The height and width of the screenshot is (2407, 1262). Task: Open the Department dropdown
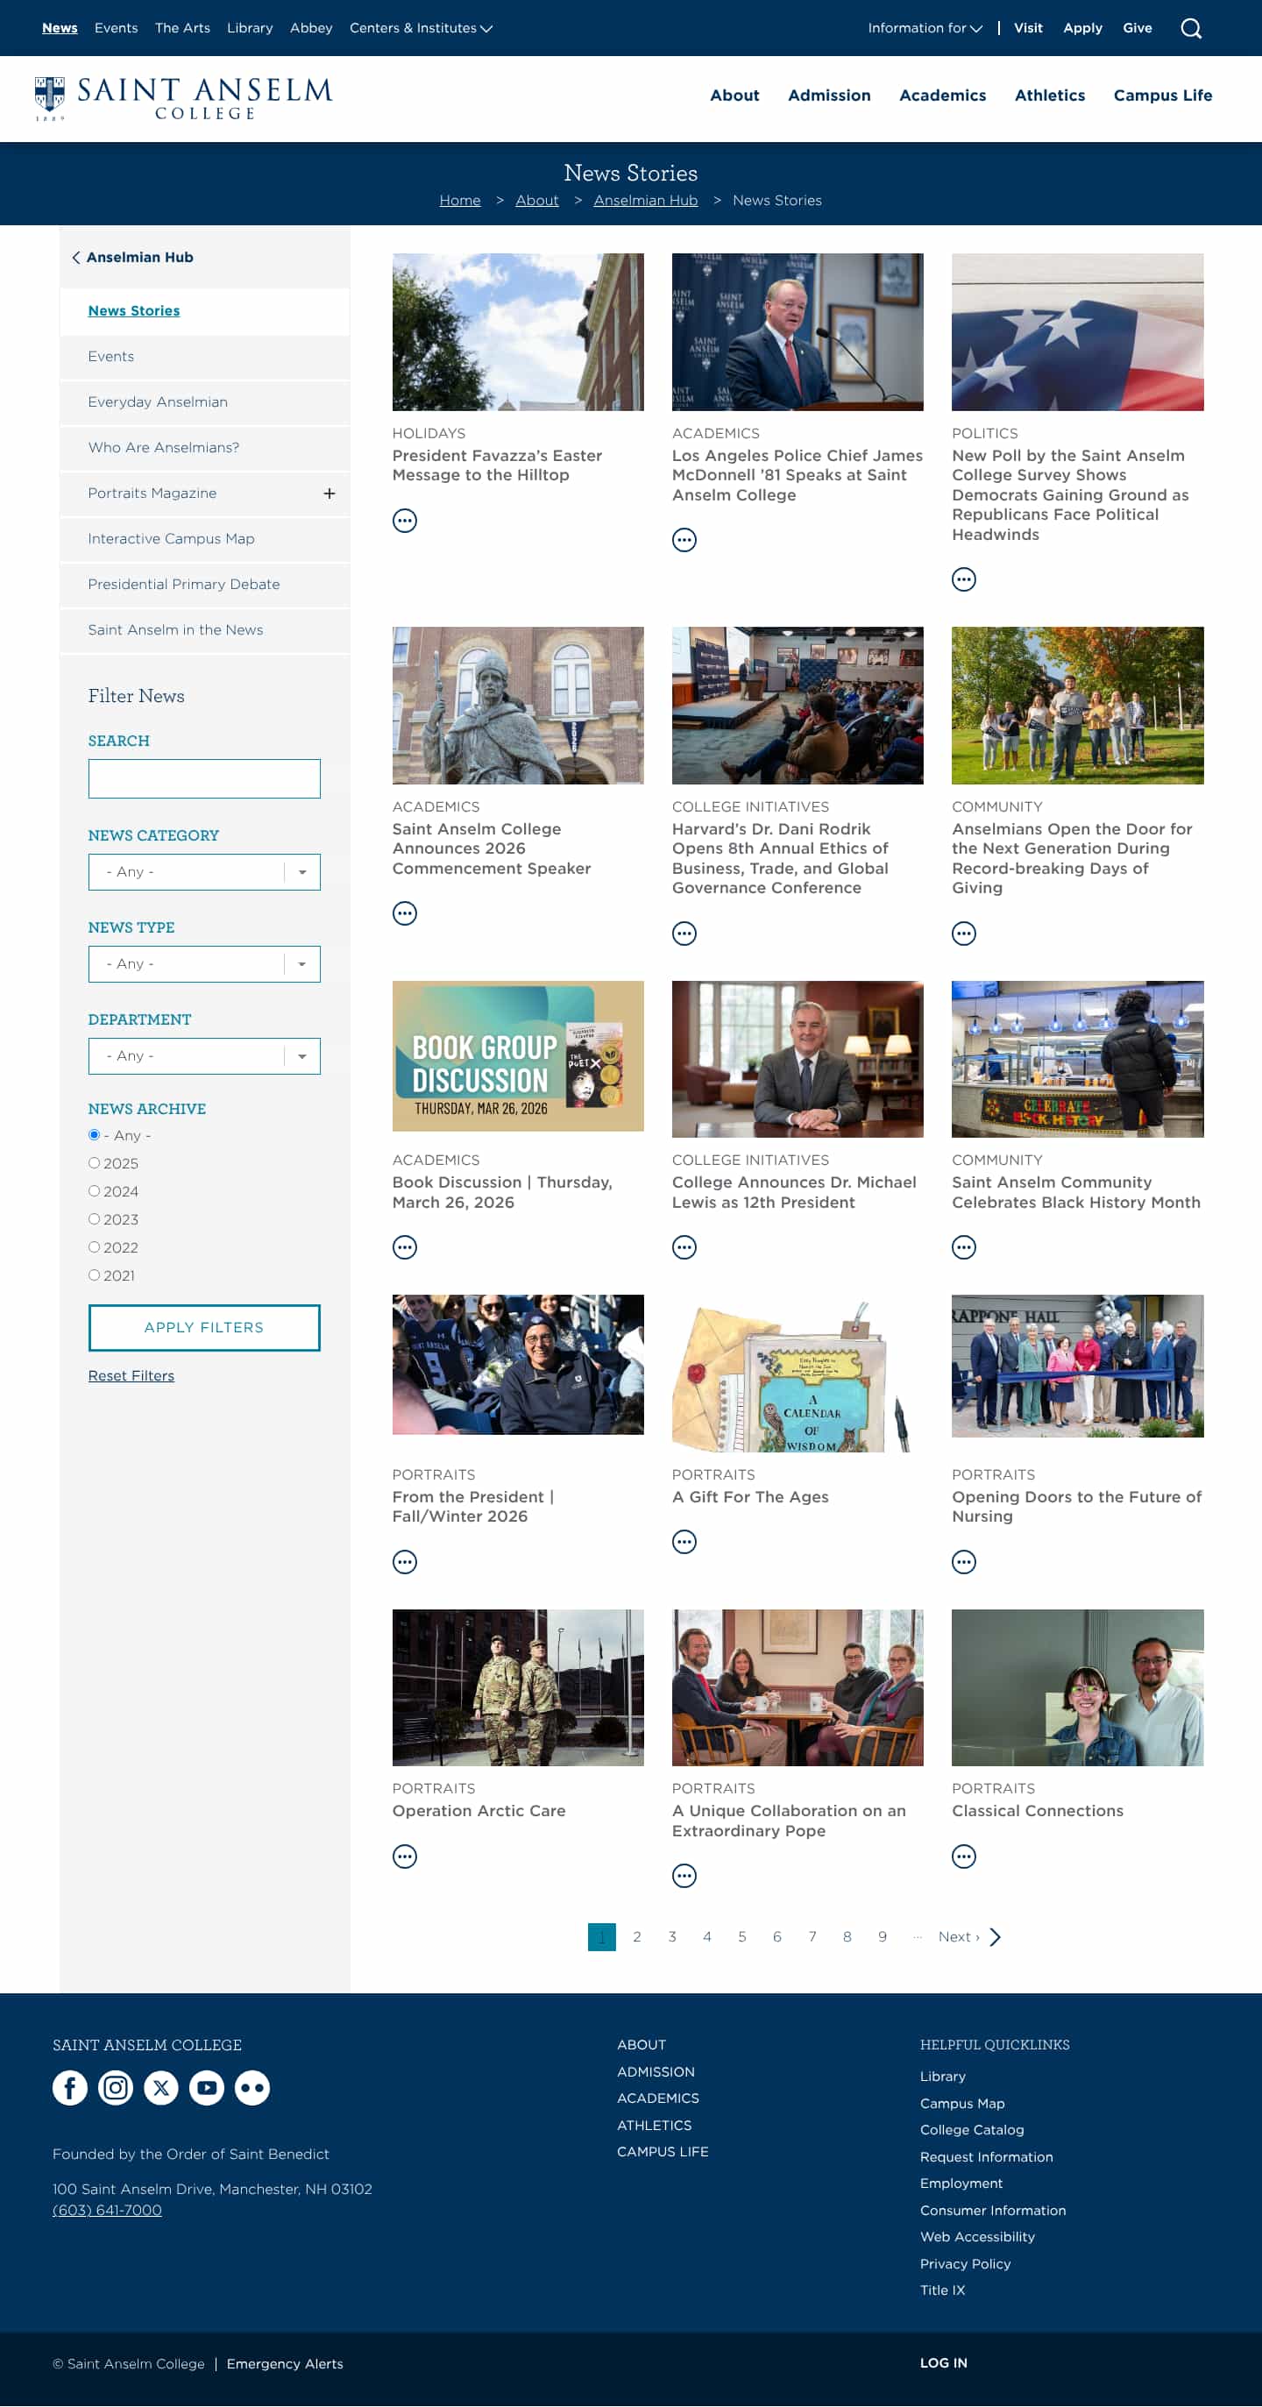203,1056
